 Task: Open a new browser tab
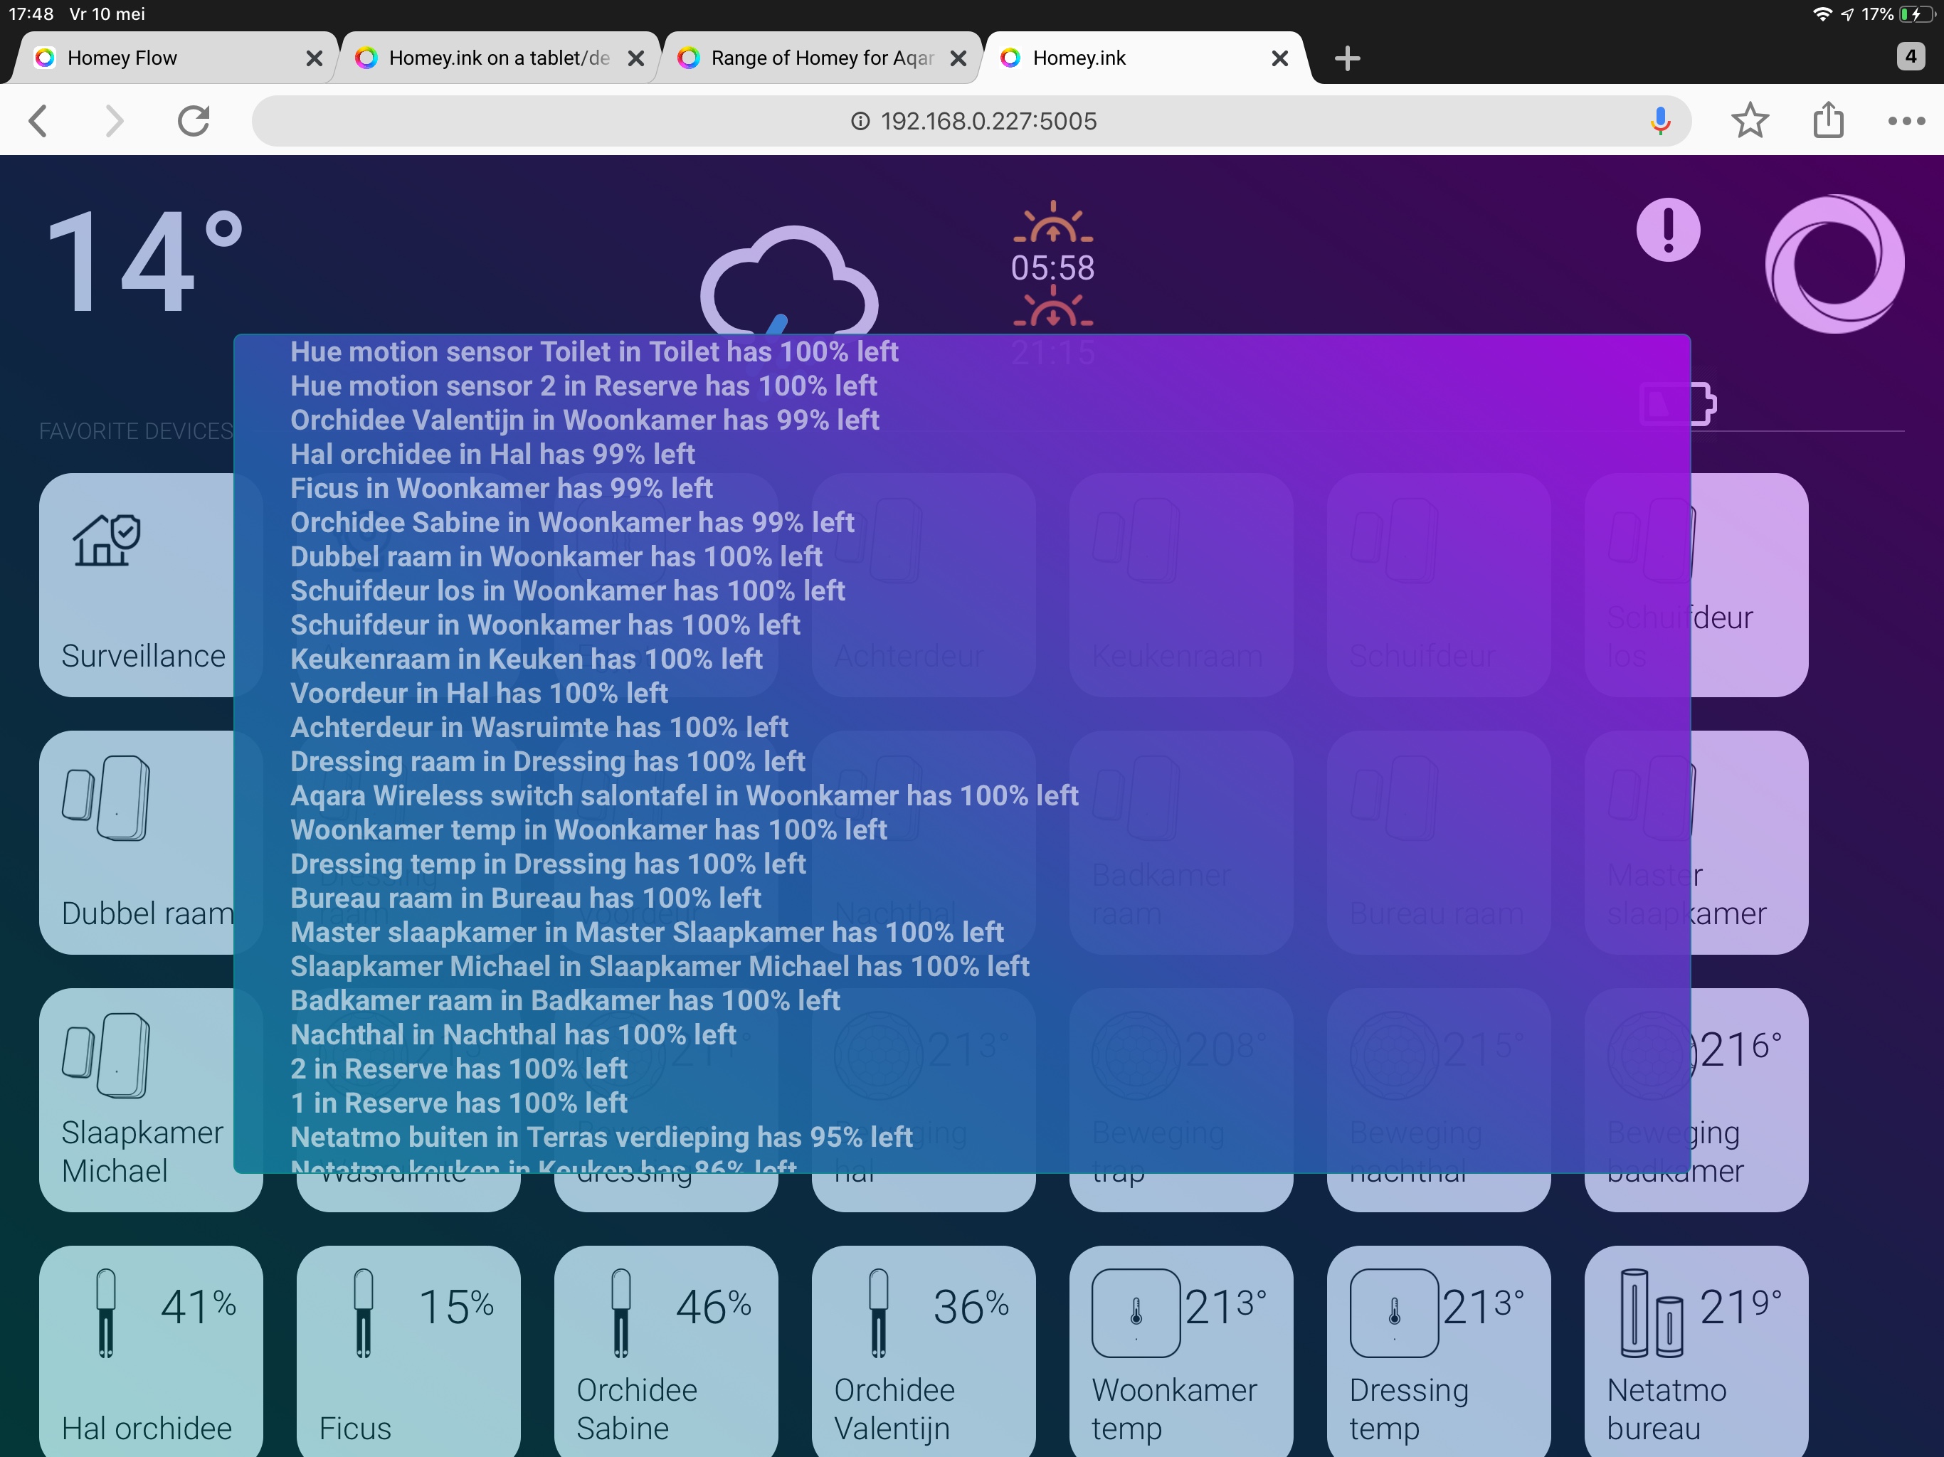(x=1346, y=58)
